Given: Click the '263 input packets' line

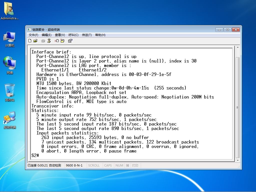Looking at the screenshot, I should point(95,137).
